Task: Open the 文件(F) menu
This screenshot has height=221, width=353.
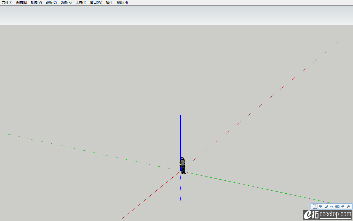Action: tap(7, 2)
